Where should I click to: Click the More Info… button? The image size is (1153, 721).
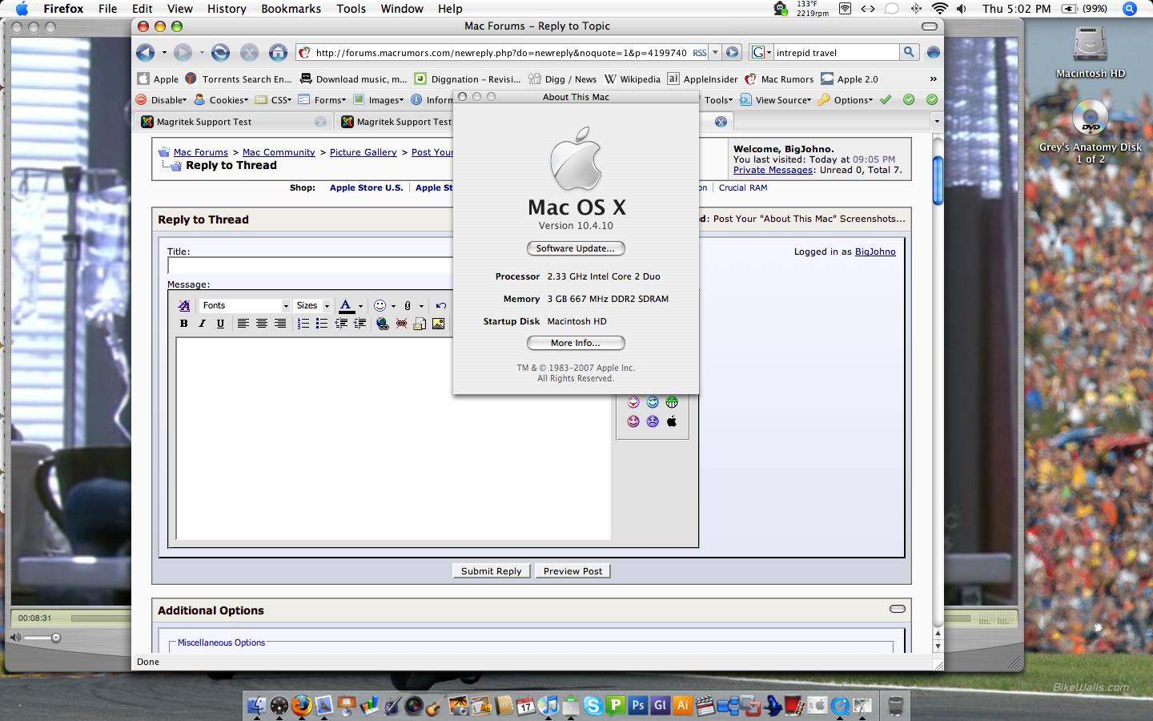(x=576, y=343)
